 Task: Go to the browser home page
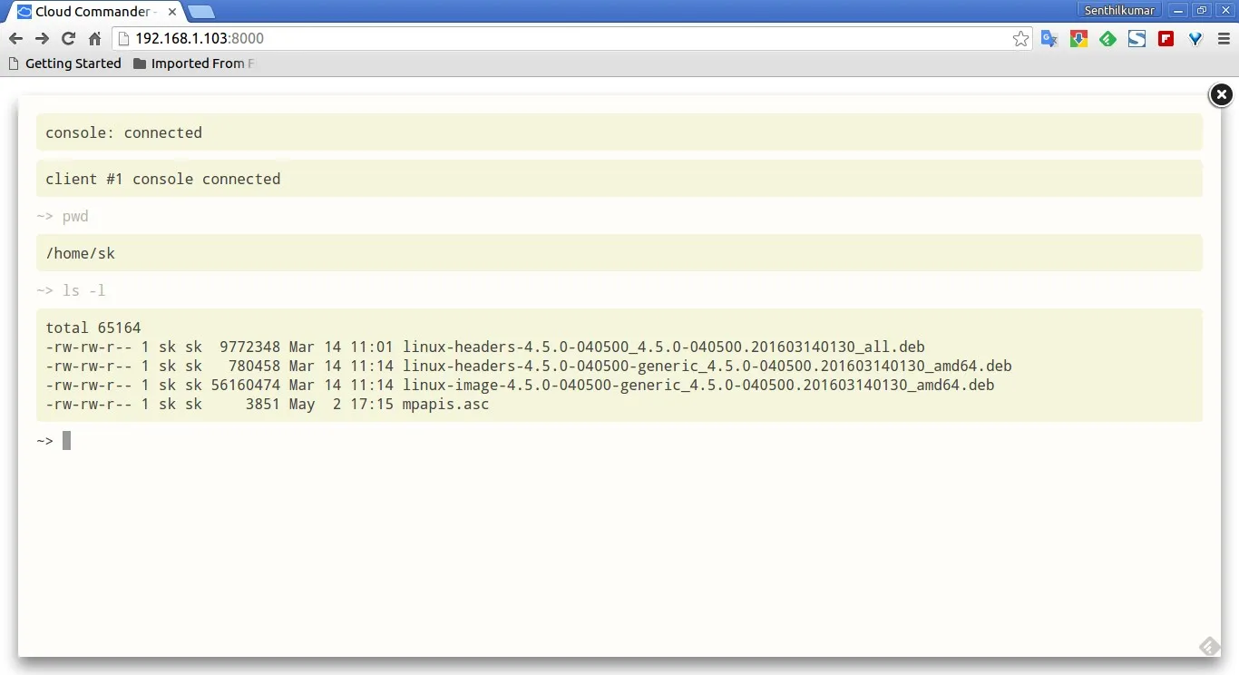tap(94, 39)
